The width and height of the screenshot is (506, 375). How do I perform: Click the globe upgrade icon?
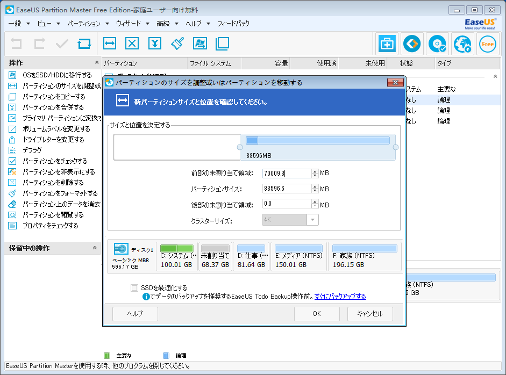pyautogui.click(x=462, y=44)
